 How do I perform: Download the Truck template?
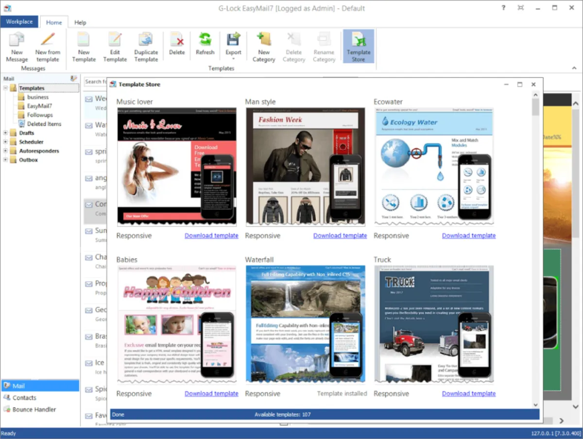pyautogui.click(x=468, y=394)
